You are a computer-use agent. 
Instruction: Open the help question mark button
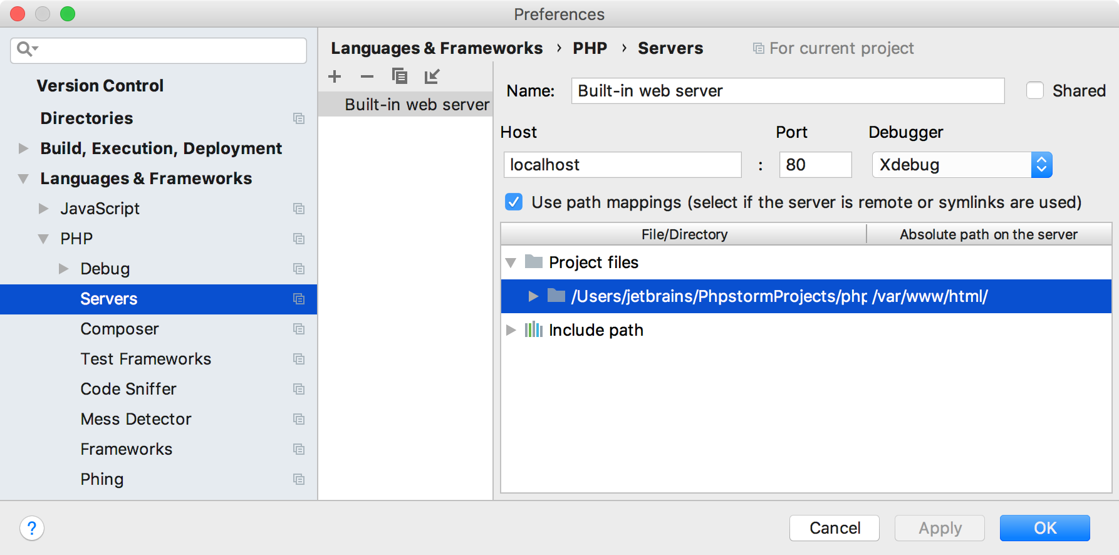[32, 528]
